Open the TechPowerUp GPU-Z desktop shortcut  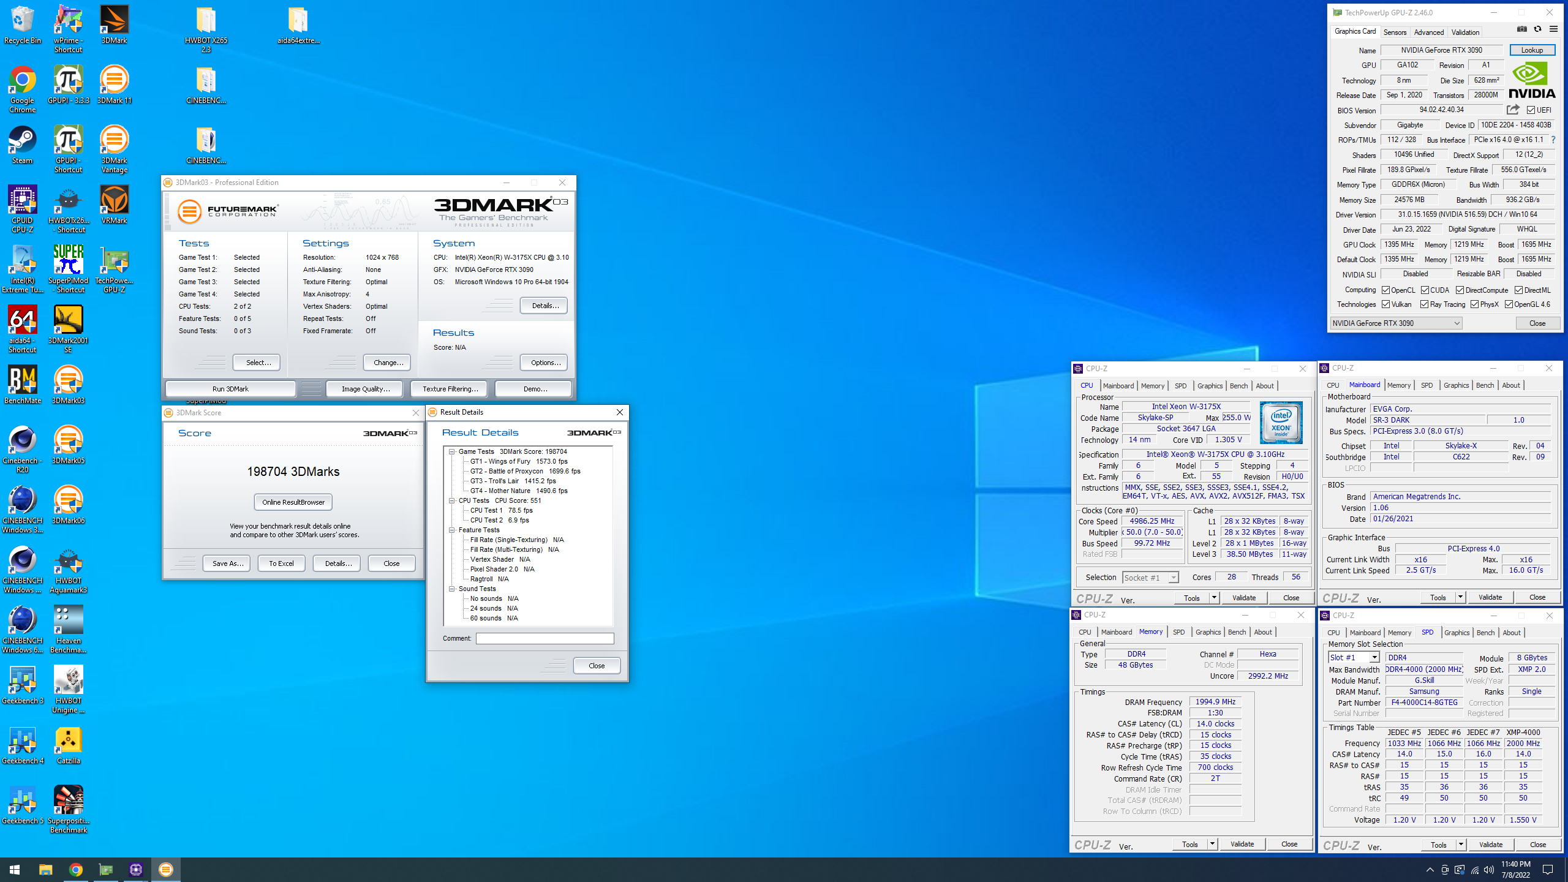pyautogui.click(x=114, y=269)
